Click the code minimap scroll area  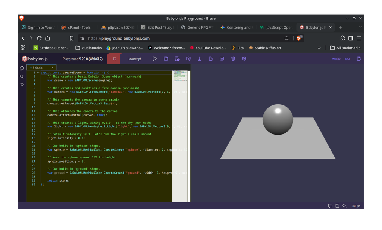[x=179, y=136]
